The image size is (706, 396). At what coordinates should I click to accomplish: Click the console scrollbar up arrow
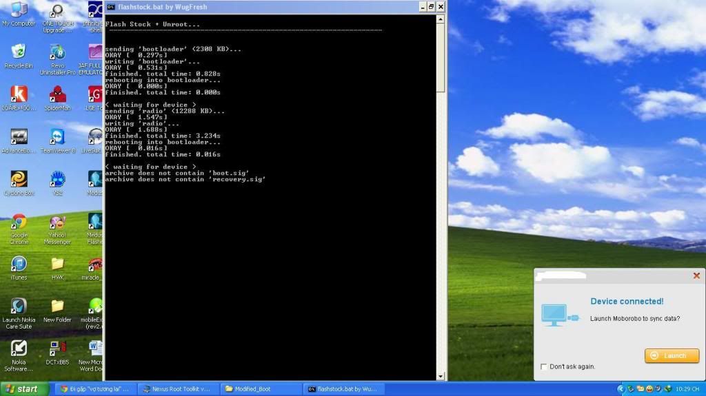[x=441, y=19]
